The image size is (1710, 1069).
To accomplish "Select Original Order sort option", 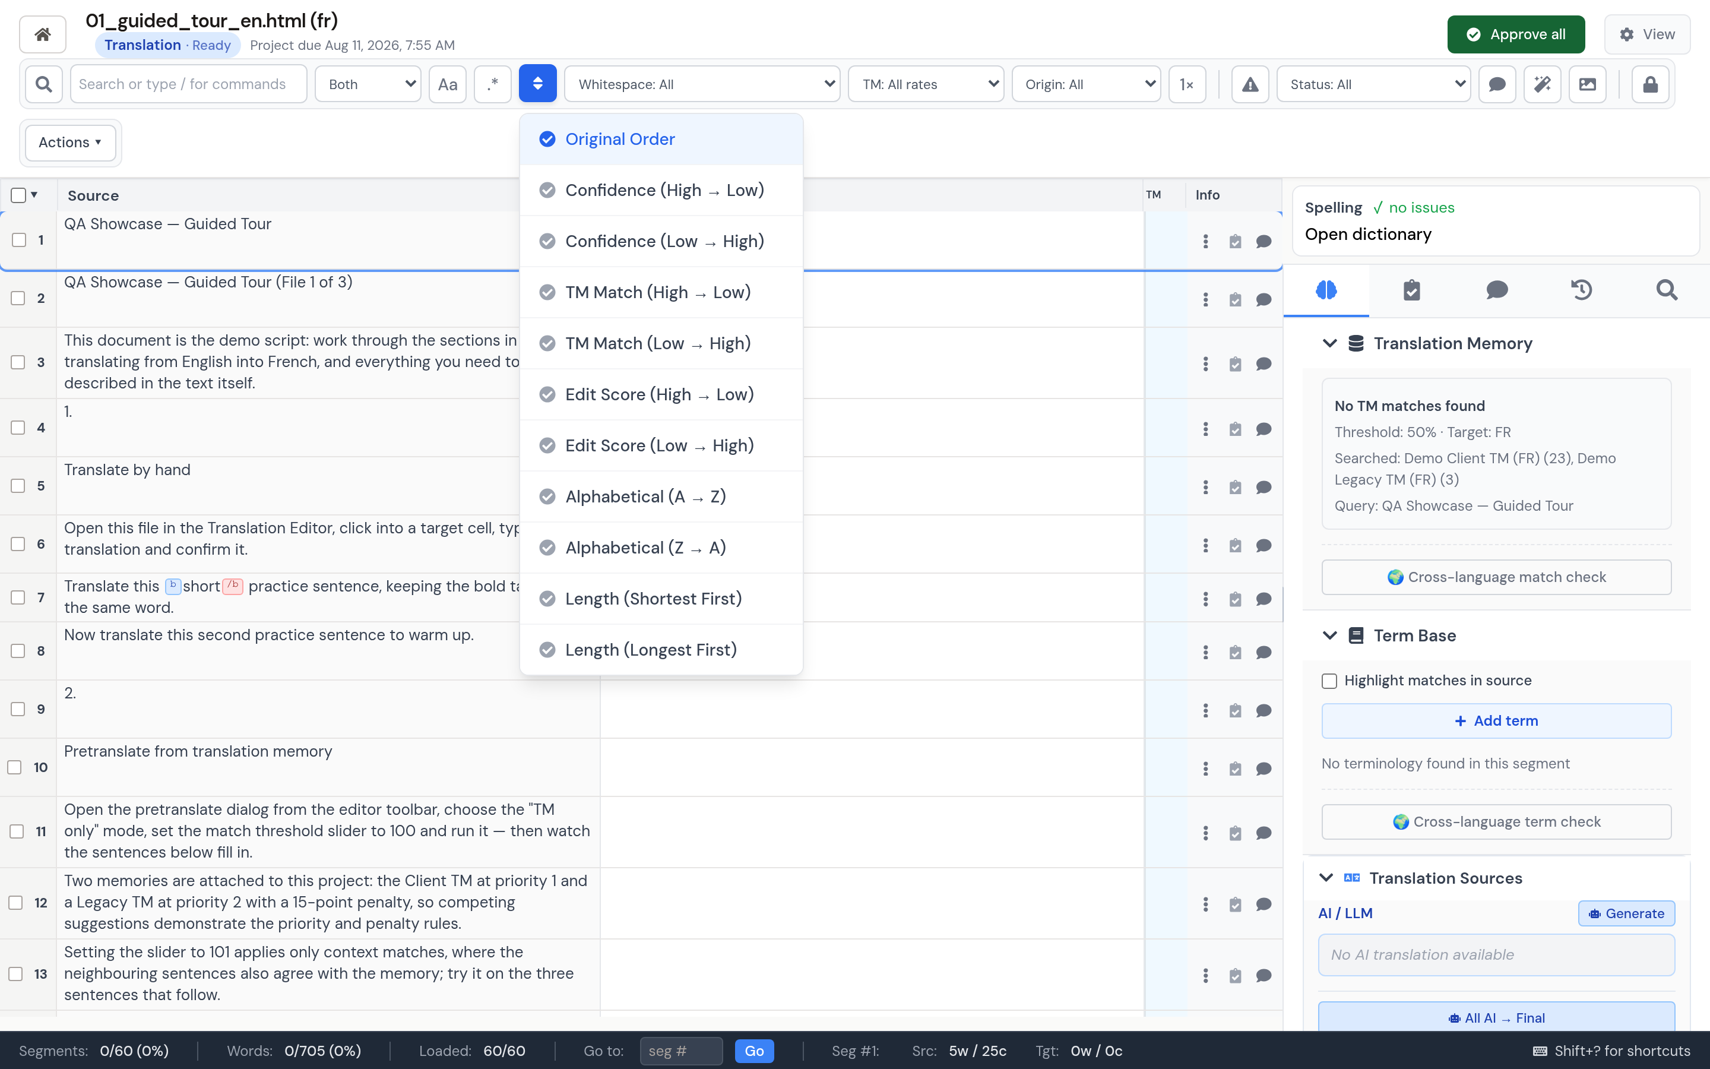I will [661, 140].
